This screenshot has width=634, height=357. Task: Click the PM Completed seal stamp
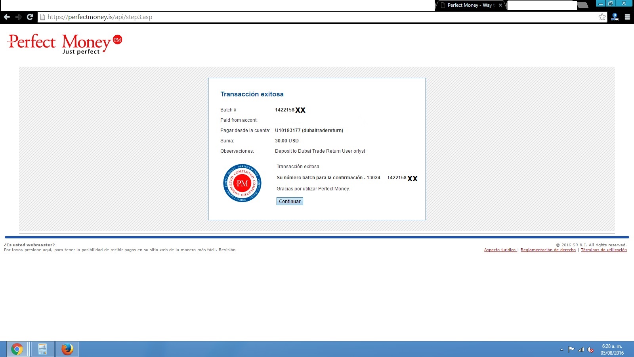click(242, 183)
